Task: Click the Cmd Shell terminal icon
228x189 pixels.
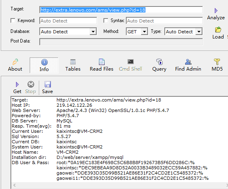Action: [131, 61]
